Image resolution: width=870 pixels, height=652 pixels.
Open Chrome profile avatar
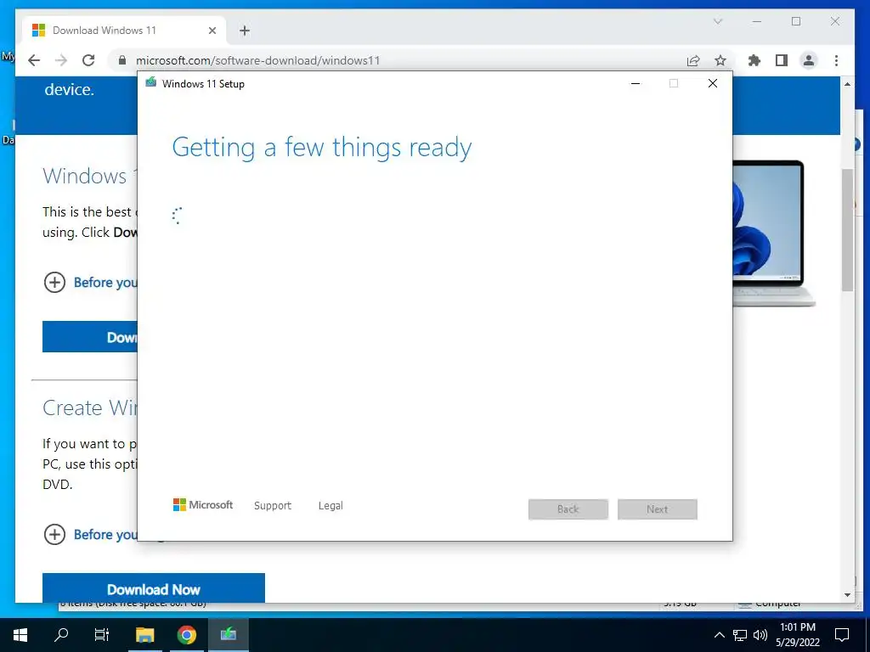(x=809, y=60)
